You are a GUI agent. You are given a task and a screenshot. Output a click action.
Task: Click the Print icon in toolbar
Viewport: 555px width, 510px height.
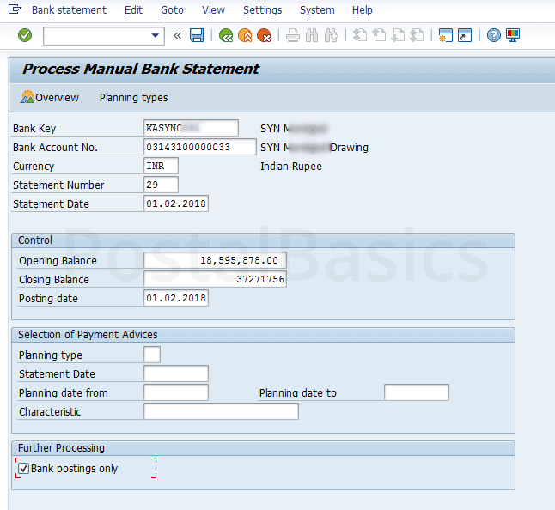pos(293,35)
